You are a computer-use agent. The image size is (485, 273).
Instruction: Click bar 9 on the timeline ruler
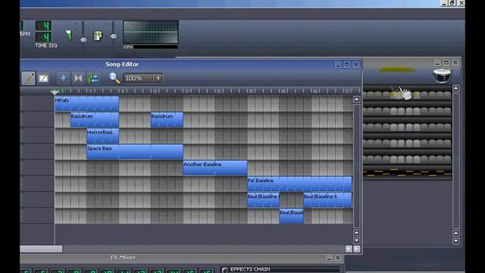point(123,91)
